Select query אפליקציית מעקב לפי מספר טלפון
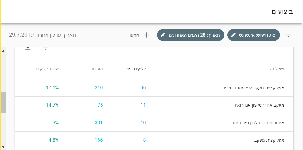303x150 pixels. (x=253, y=88)
